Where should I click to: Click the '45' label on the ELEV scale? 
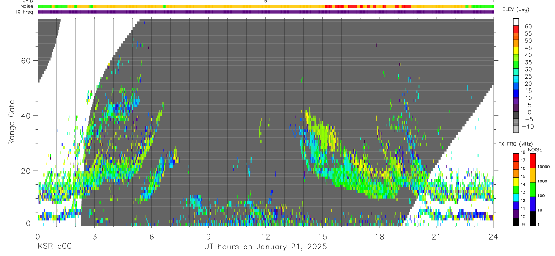click(528, 48)
